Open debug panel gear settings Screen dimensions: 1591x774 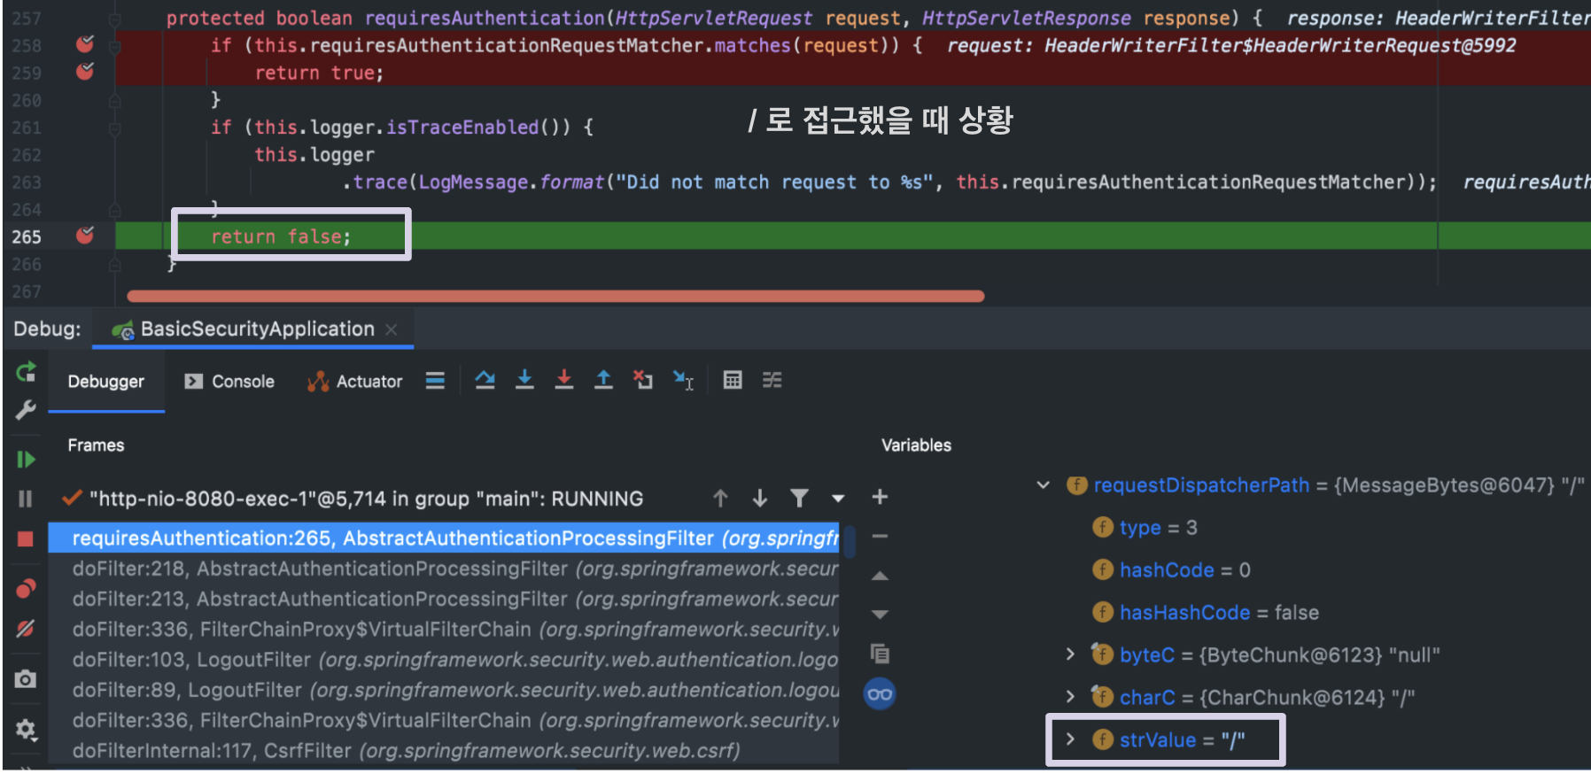tap(26, 730)
